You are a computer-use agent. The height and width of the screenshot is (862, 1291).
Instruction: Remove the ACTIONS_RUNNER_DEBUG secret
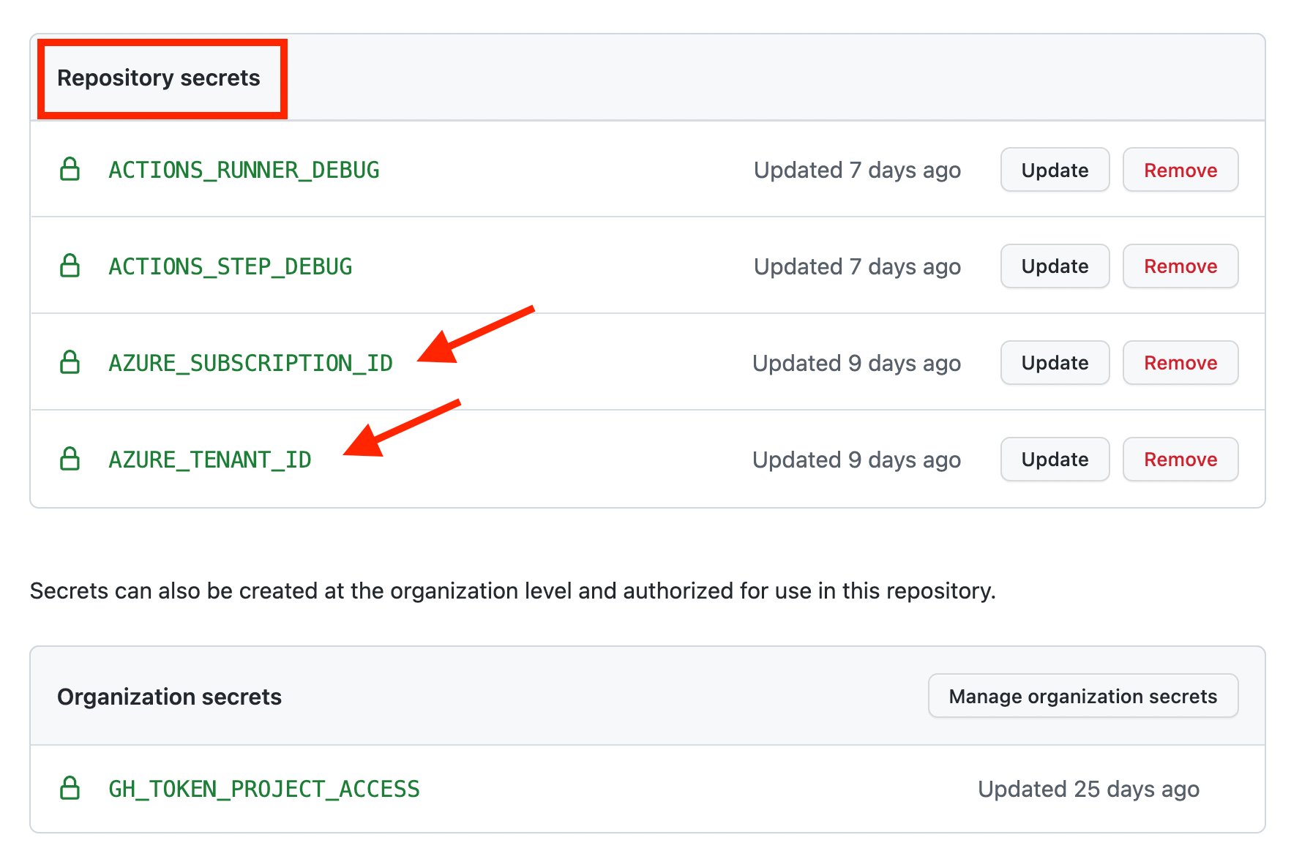tap(1180, 170)
